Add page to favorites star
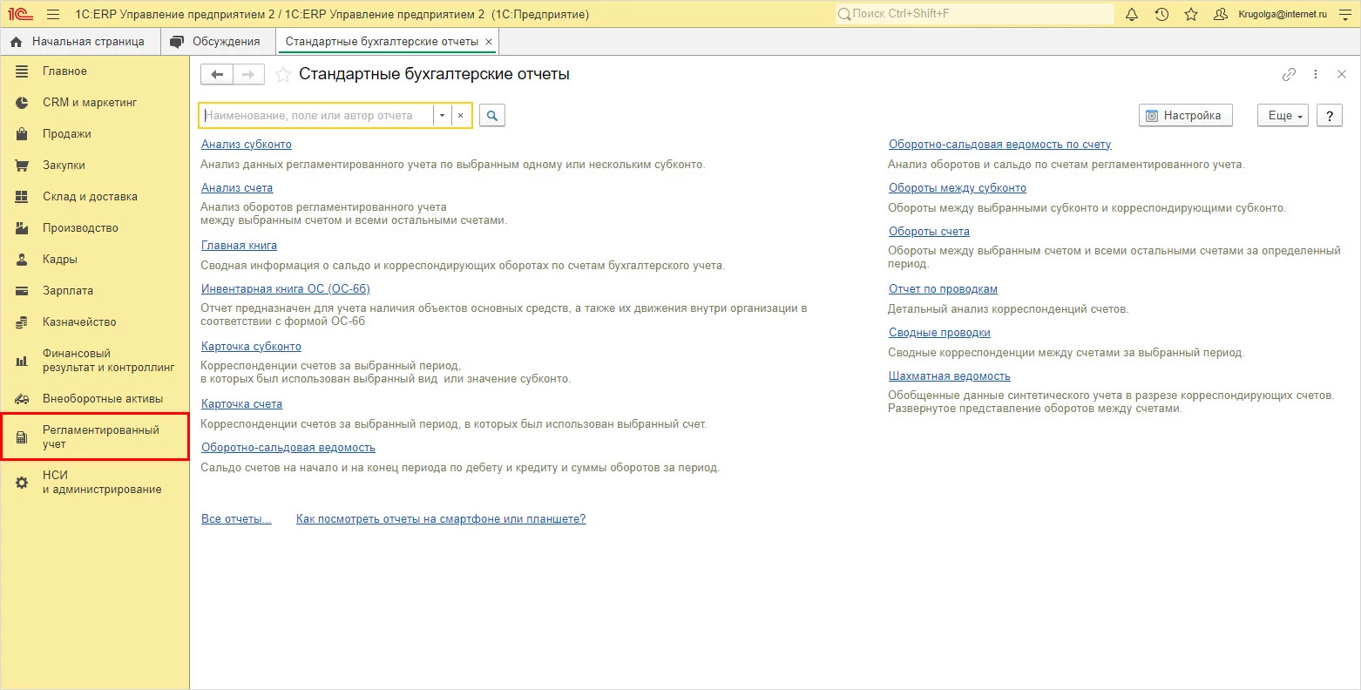 coord(282,75)
